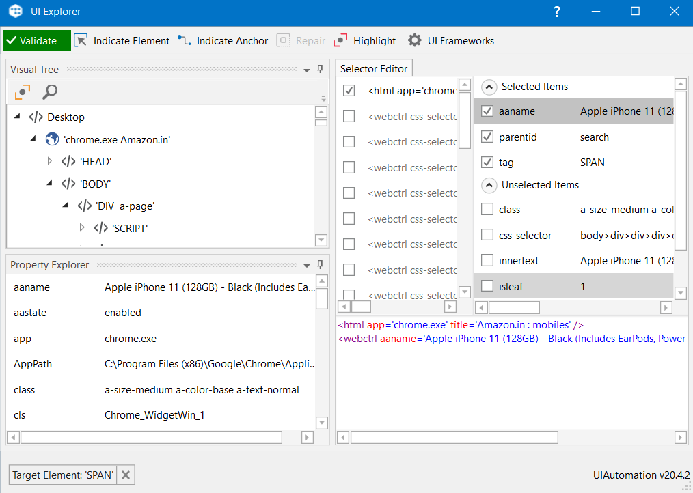Click the Property Explorer horizontal scrollbar thumb
This screenshot has height=493, width=693.
pyautogui.click(x=151, y=437)
